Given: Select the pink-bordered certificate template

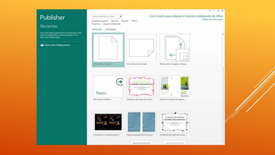Looking at the screenshot, I should [x=141, y=86].
